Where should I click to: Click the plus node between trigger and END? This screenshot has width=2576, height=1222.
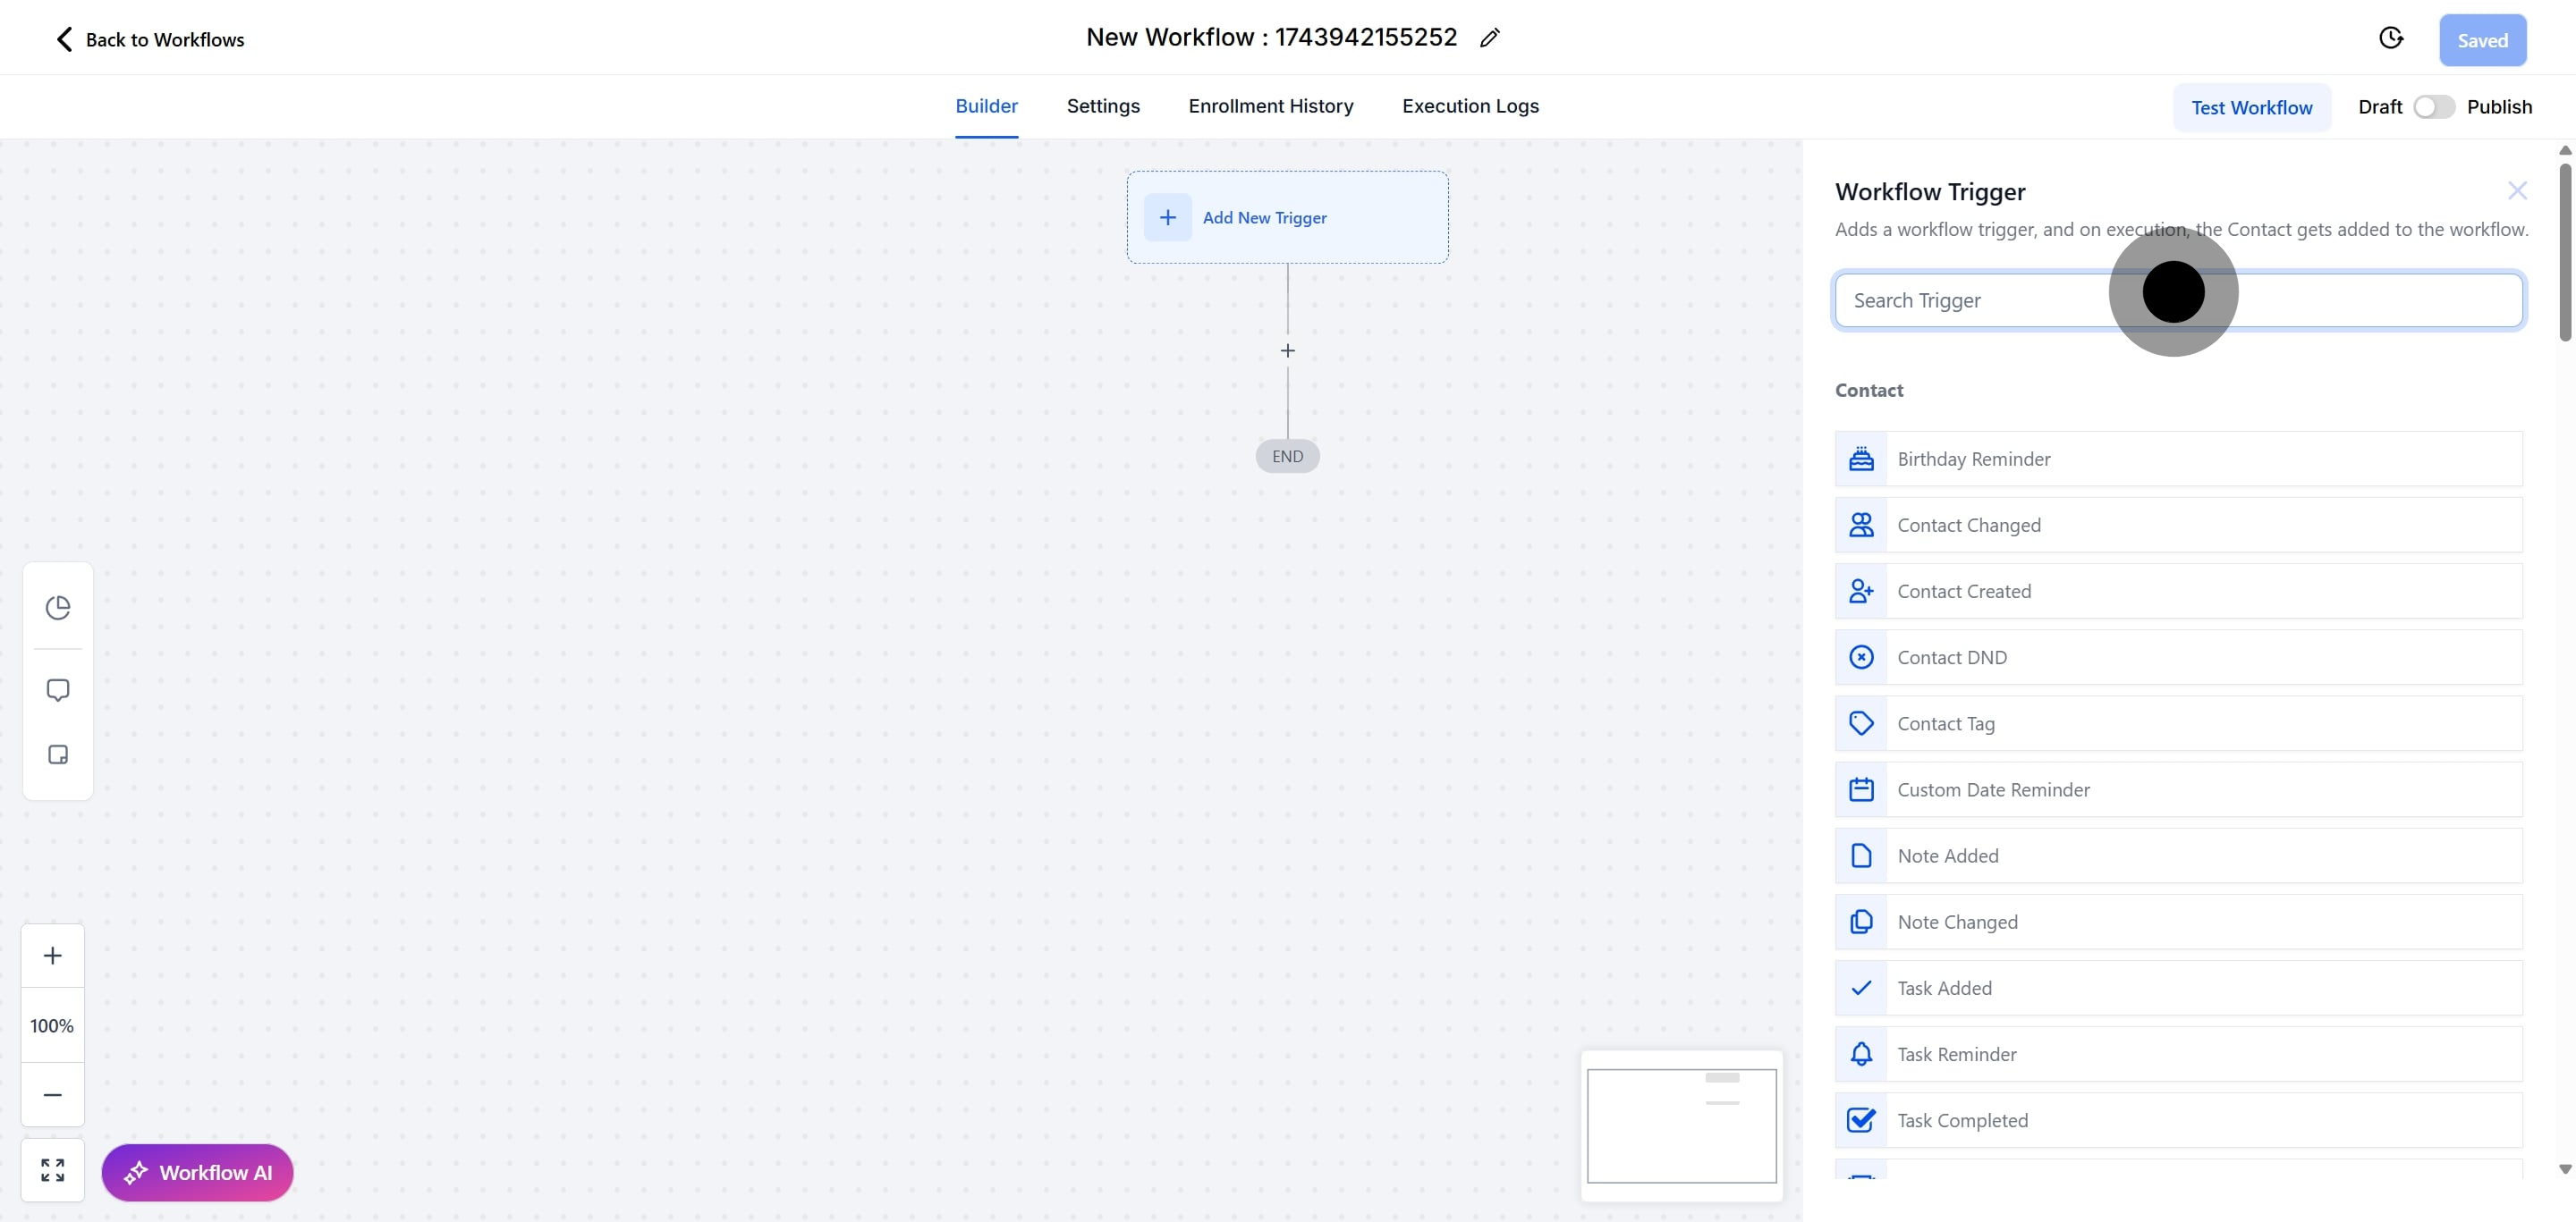(x=1288, y=350)
